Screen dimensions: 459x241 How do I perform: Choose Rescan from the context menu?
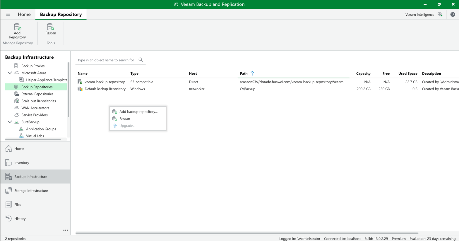[x=138, y=119]
